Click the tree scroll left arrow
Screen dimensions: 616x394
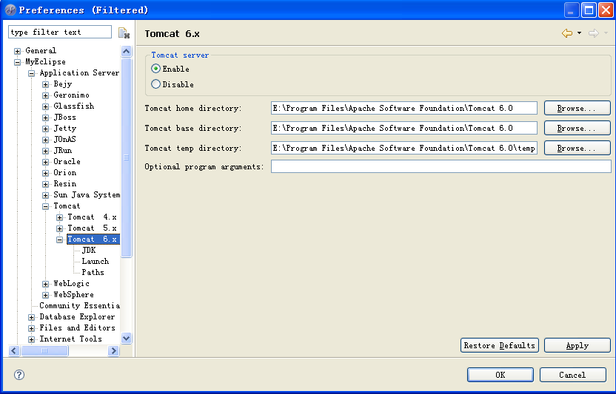[x=14, y=350]
